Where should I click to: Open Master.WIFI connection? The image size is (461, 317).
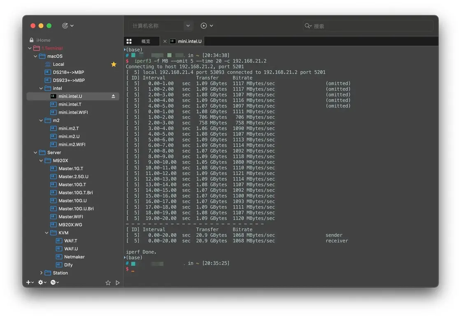(x=71, y=217)
